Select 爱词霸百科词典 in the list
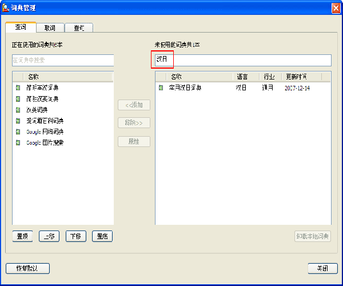 click(45, 121)
